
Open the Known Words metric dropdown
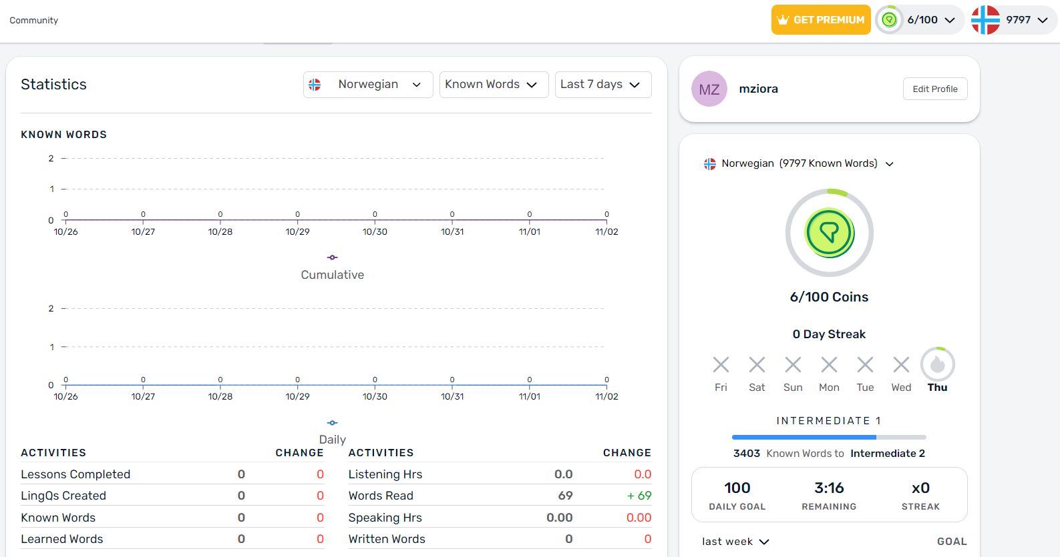click(x=494, y=85)
